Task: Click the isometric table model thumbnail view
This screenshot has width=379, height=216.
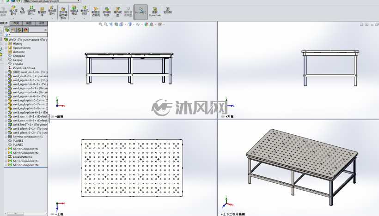Action: click(x=302, y=167)
